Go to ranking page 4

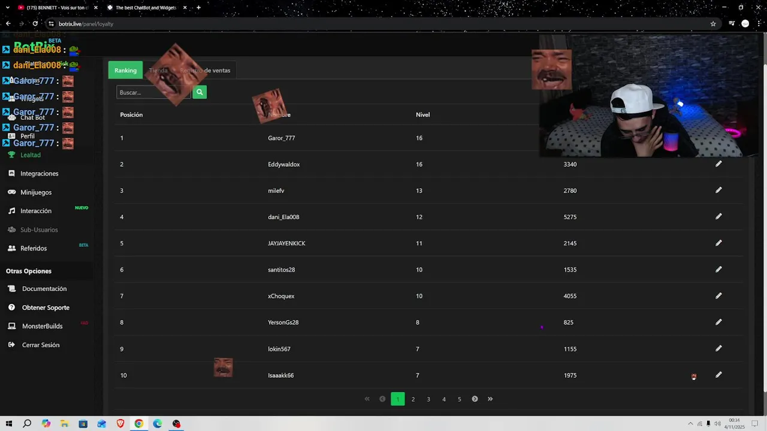pyautogui.click(x=444, y=399)
